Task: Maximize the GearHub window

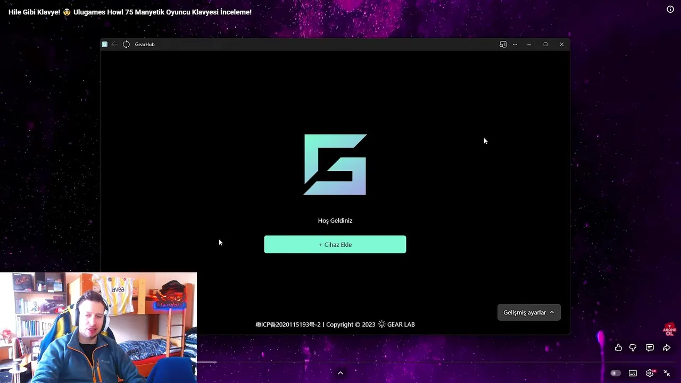Action: (x=545, y=44)
